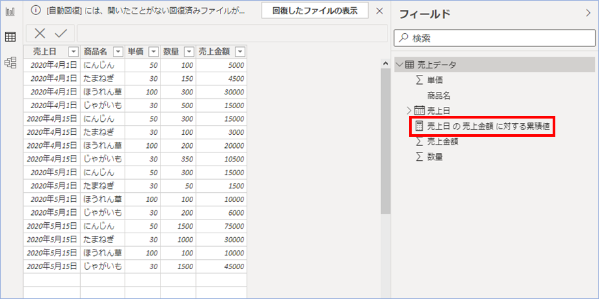The width and height of the screenshot is (599, 299).
Task: Dismiss the auto-recovery notification bar
Action: click(x=379, y=10)
